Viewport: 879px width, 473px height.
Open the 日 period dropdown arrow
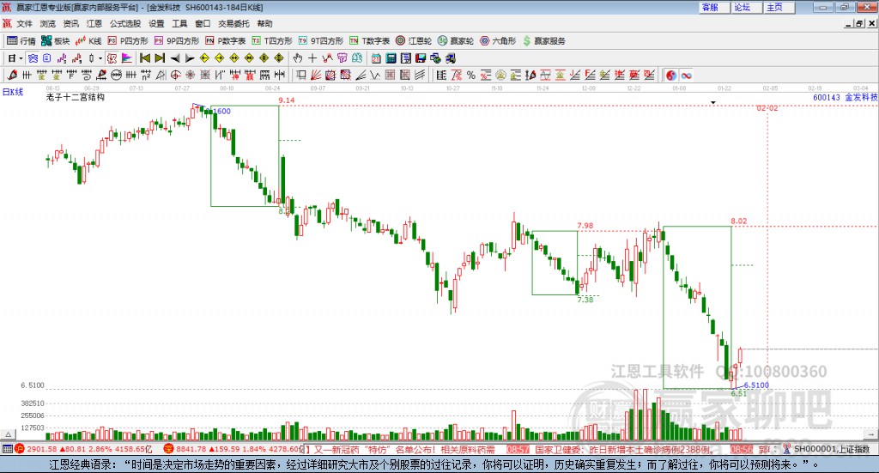tap(21, 58)
